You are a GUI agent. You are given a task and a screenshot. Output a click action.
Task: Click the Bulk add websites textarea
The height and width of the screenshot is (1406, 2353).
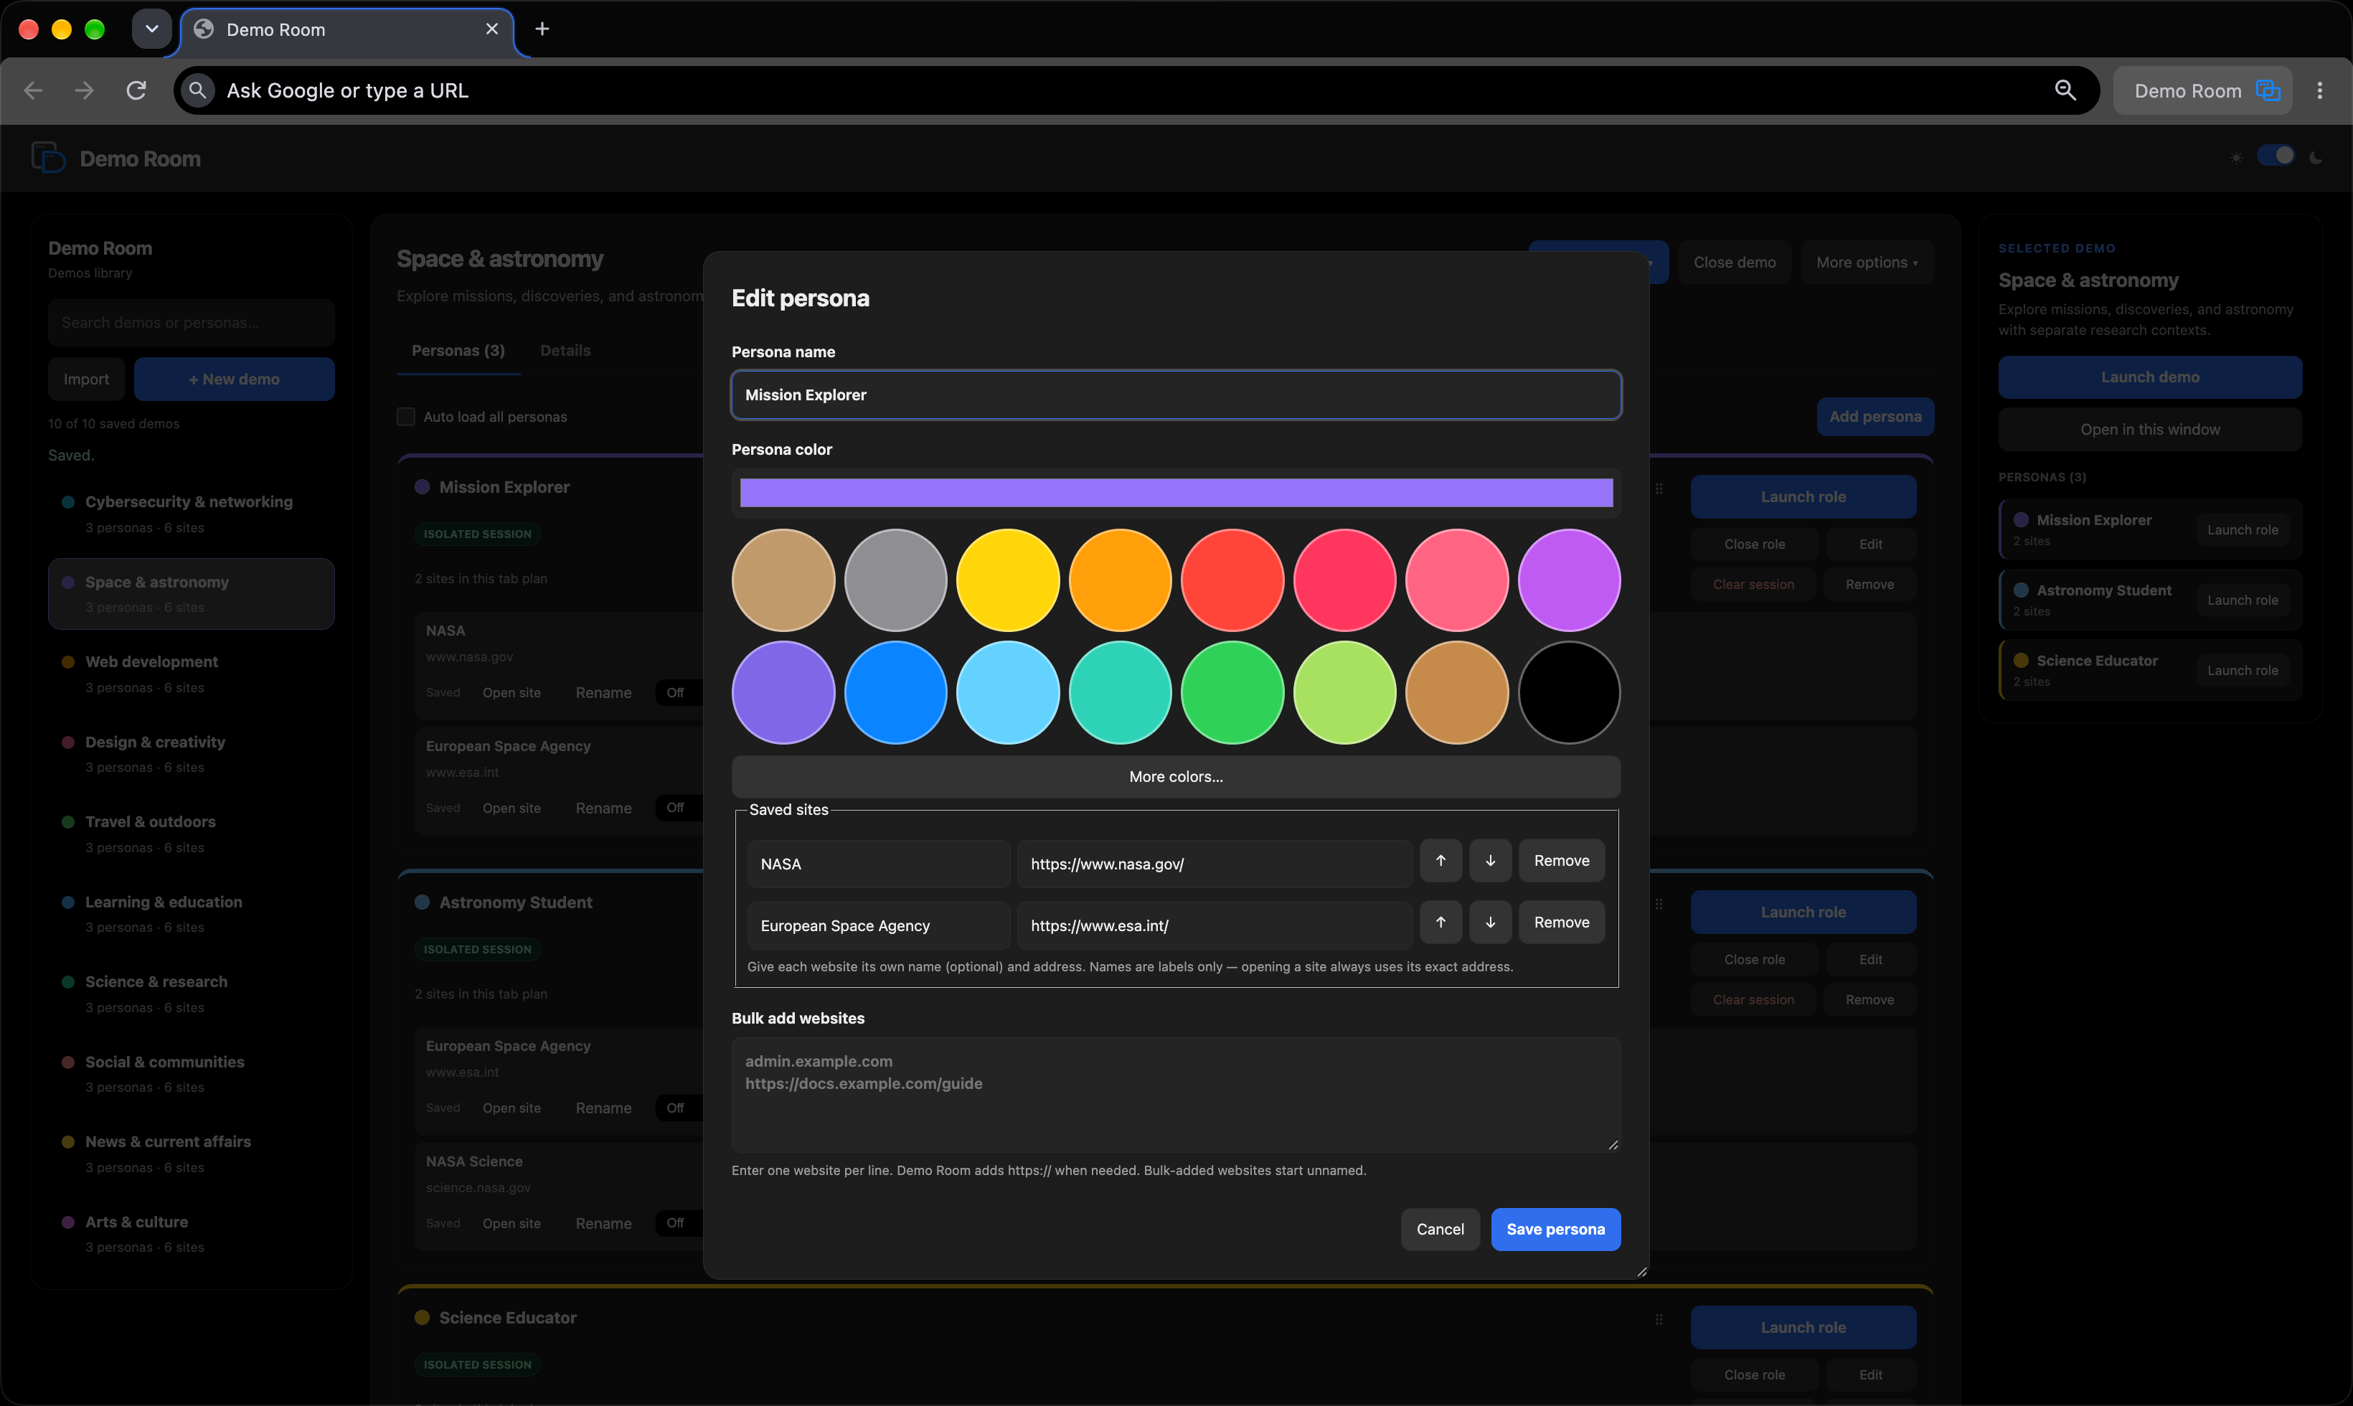click(1176, 1094)
